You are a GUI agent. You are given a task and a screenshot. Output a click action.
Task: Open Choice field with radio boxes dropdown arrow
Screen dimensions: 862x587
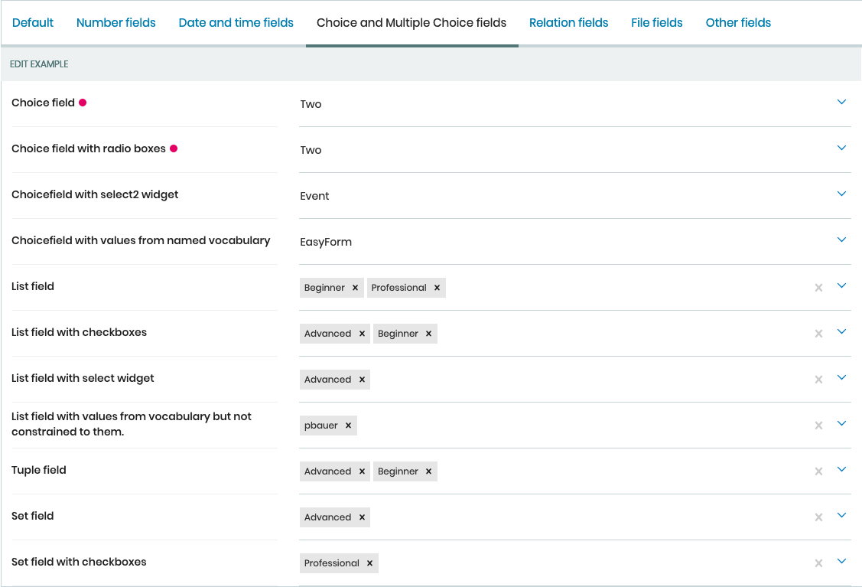click(841, 148)
